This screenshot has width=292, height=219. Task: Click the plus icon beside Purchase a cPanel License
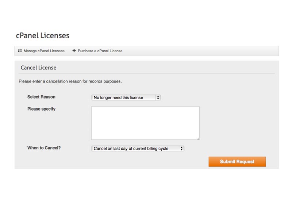point(74,51)
